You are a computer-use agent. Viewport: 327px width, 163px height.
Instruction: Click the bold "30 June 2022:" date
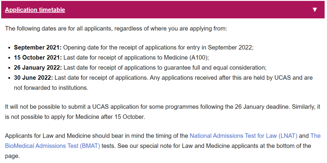pyautogui.click(x=34, y=78)
